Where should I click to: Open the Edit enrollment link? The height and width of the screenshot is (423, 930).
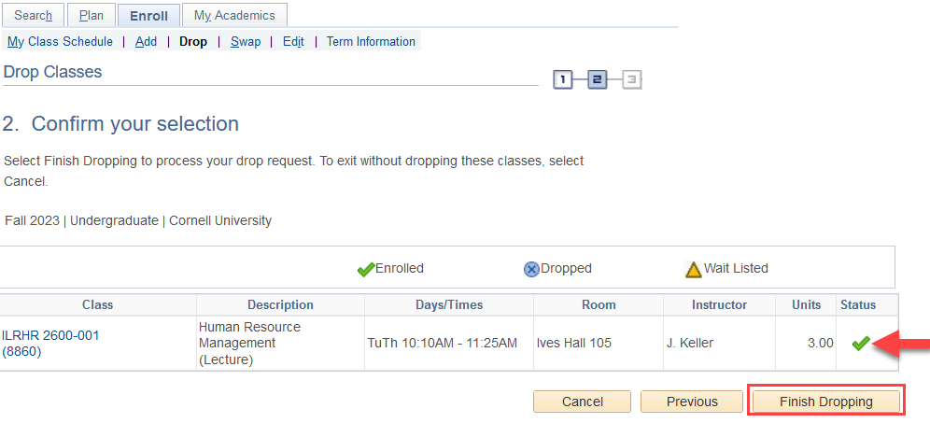pos(293,41)
